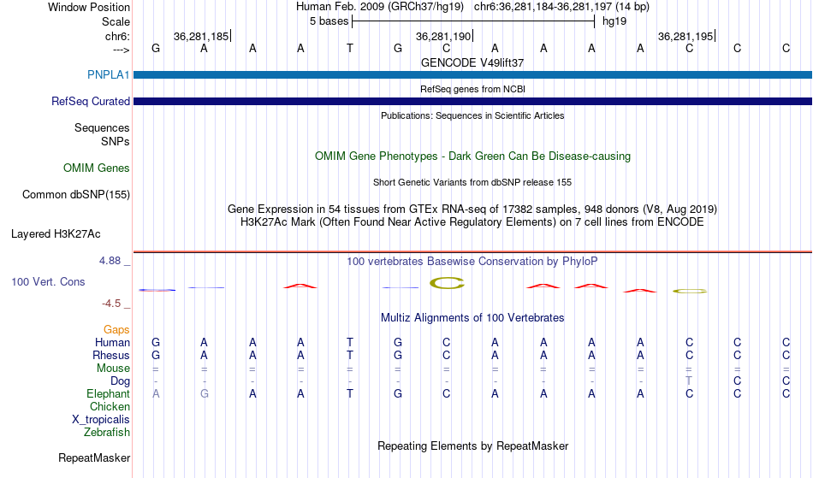Click the T base in the Human alignment row
Image resolution: width=813 pixels, height=478 pixels.
tap(350, 342)
